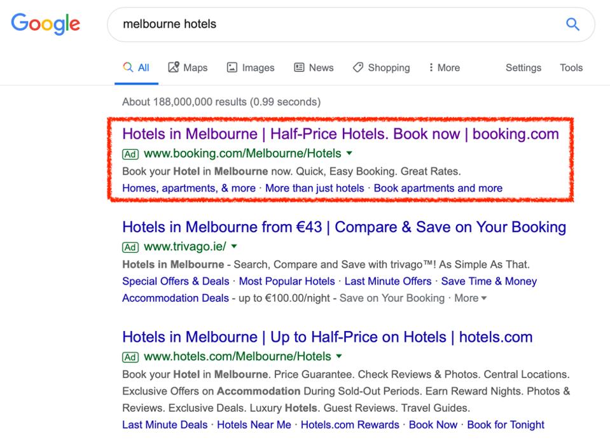The image size is (610, 443).
Task: Open the Images search category icon
Action: point(233,67)
